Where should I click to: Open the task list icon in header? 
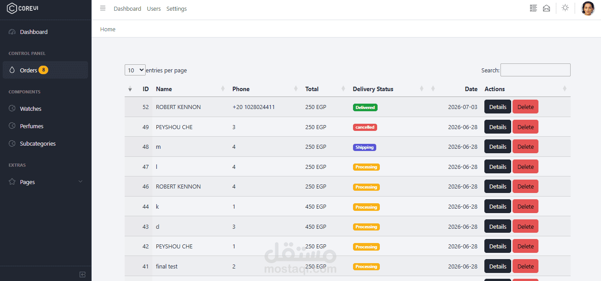point(533,8)
